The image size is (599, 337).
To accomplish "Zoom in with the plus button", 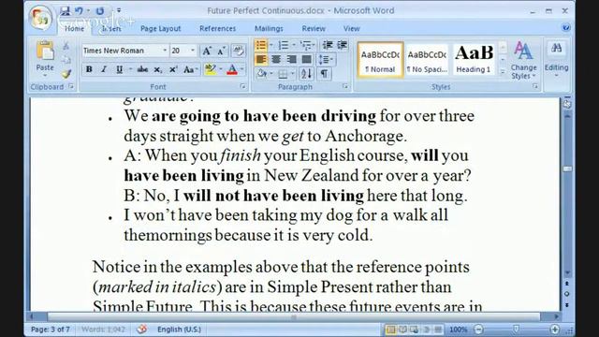I will tap(555, 329).
